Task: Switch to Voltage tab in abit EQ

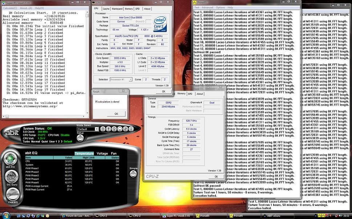Action: click(x=102, y=153)
